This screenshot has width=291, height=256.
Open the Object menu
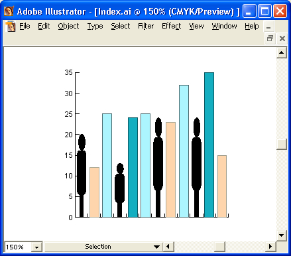click(x=68, y=26)
